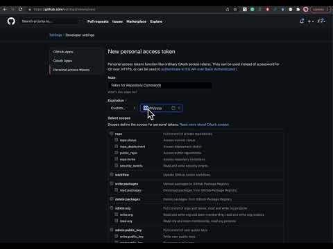Open Marketplace in the header
Image resolution: width=333 pixels, height=249 pixels.
(137, 21)
